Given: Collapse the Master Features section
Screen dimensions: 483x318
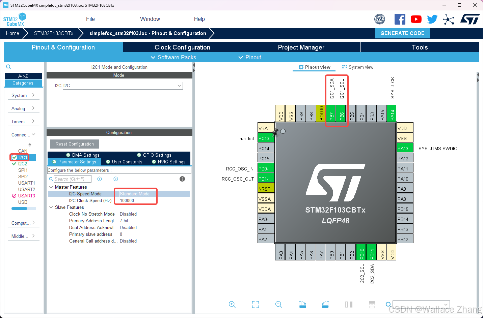Looking at the screenshot, I should [x=51, y=187].
